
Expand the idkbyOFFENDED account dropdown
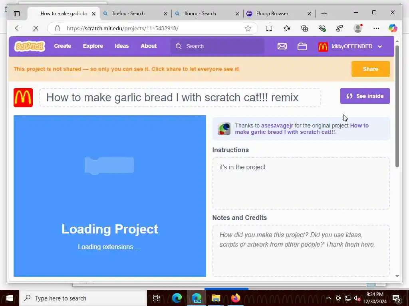[x=380, y=47]
